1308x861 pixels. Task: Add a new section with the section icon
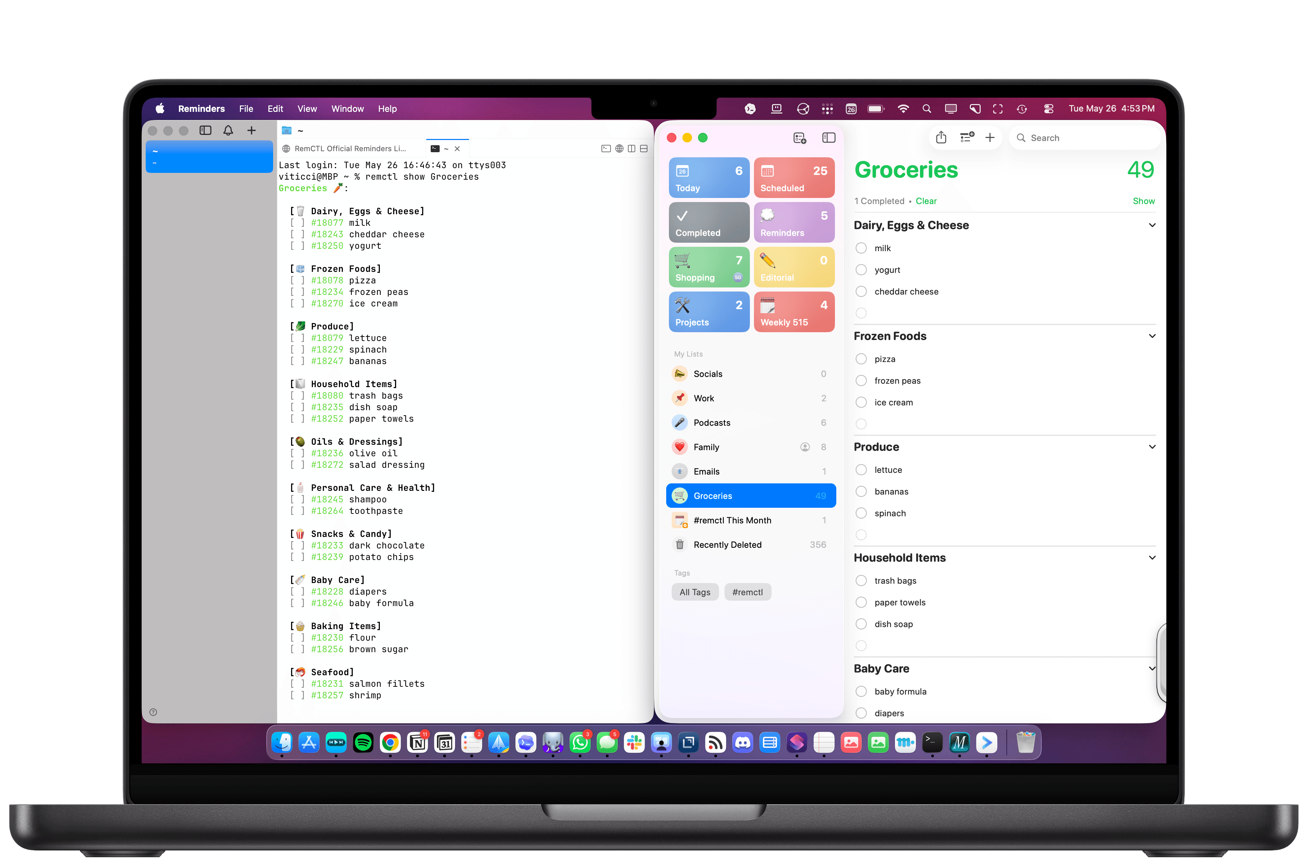coord(967,137)
